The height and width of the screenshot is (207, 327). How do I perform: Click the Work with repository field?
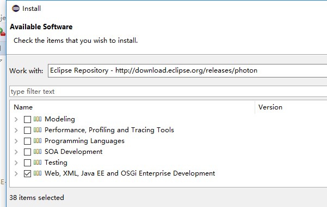[x=187, y=70]
